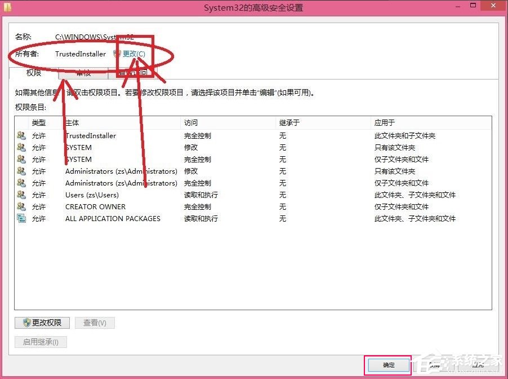This screenshot has height=379, width=508.
Task: Confirm changes with the 确定 button
Action: pyautogui.click(x=387, y=365)
